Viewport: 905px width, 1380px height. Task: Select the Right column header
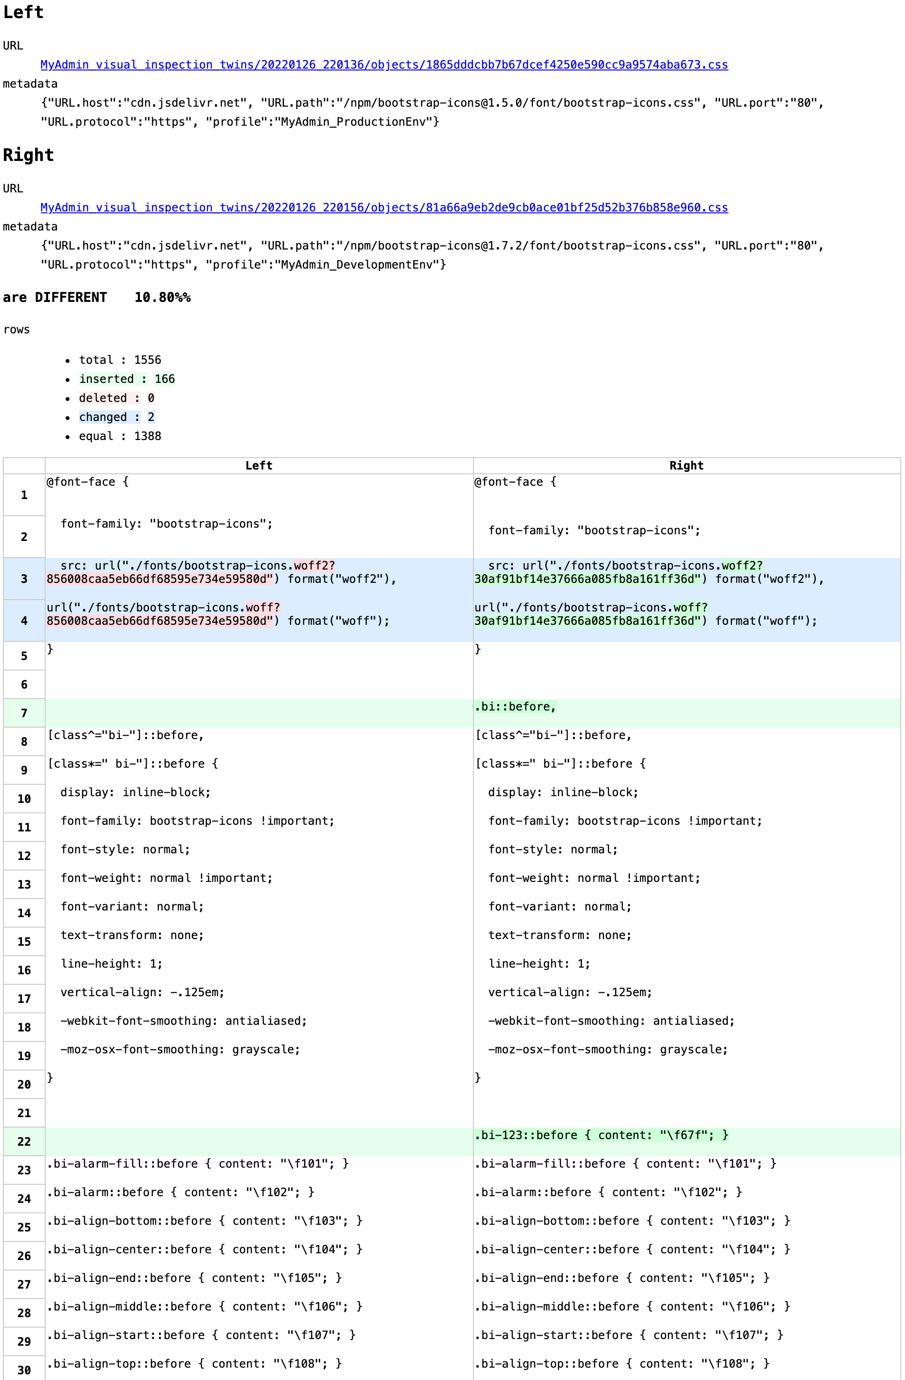[686, 465]
